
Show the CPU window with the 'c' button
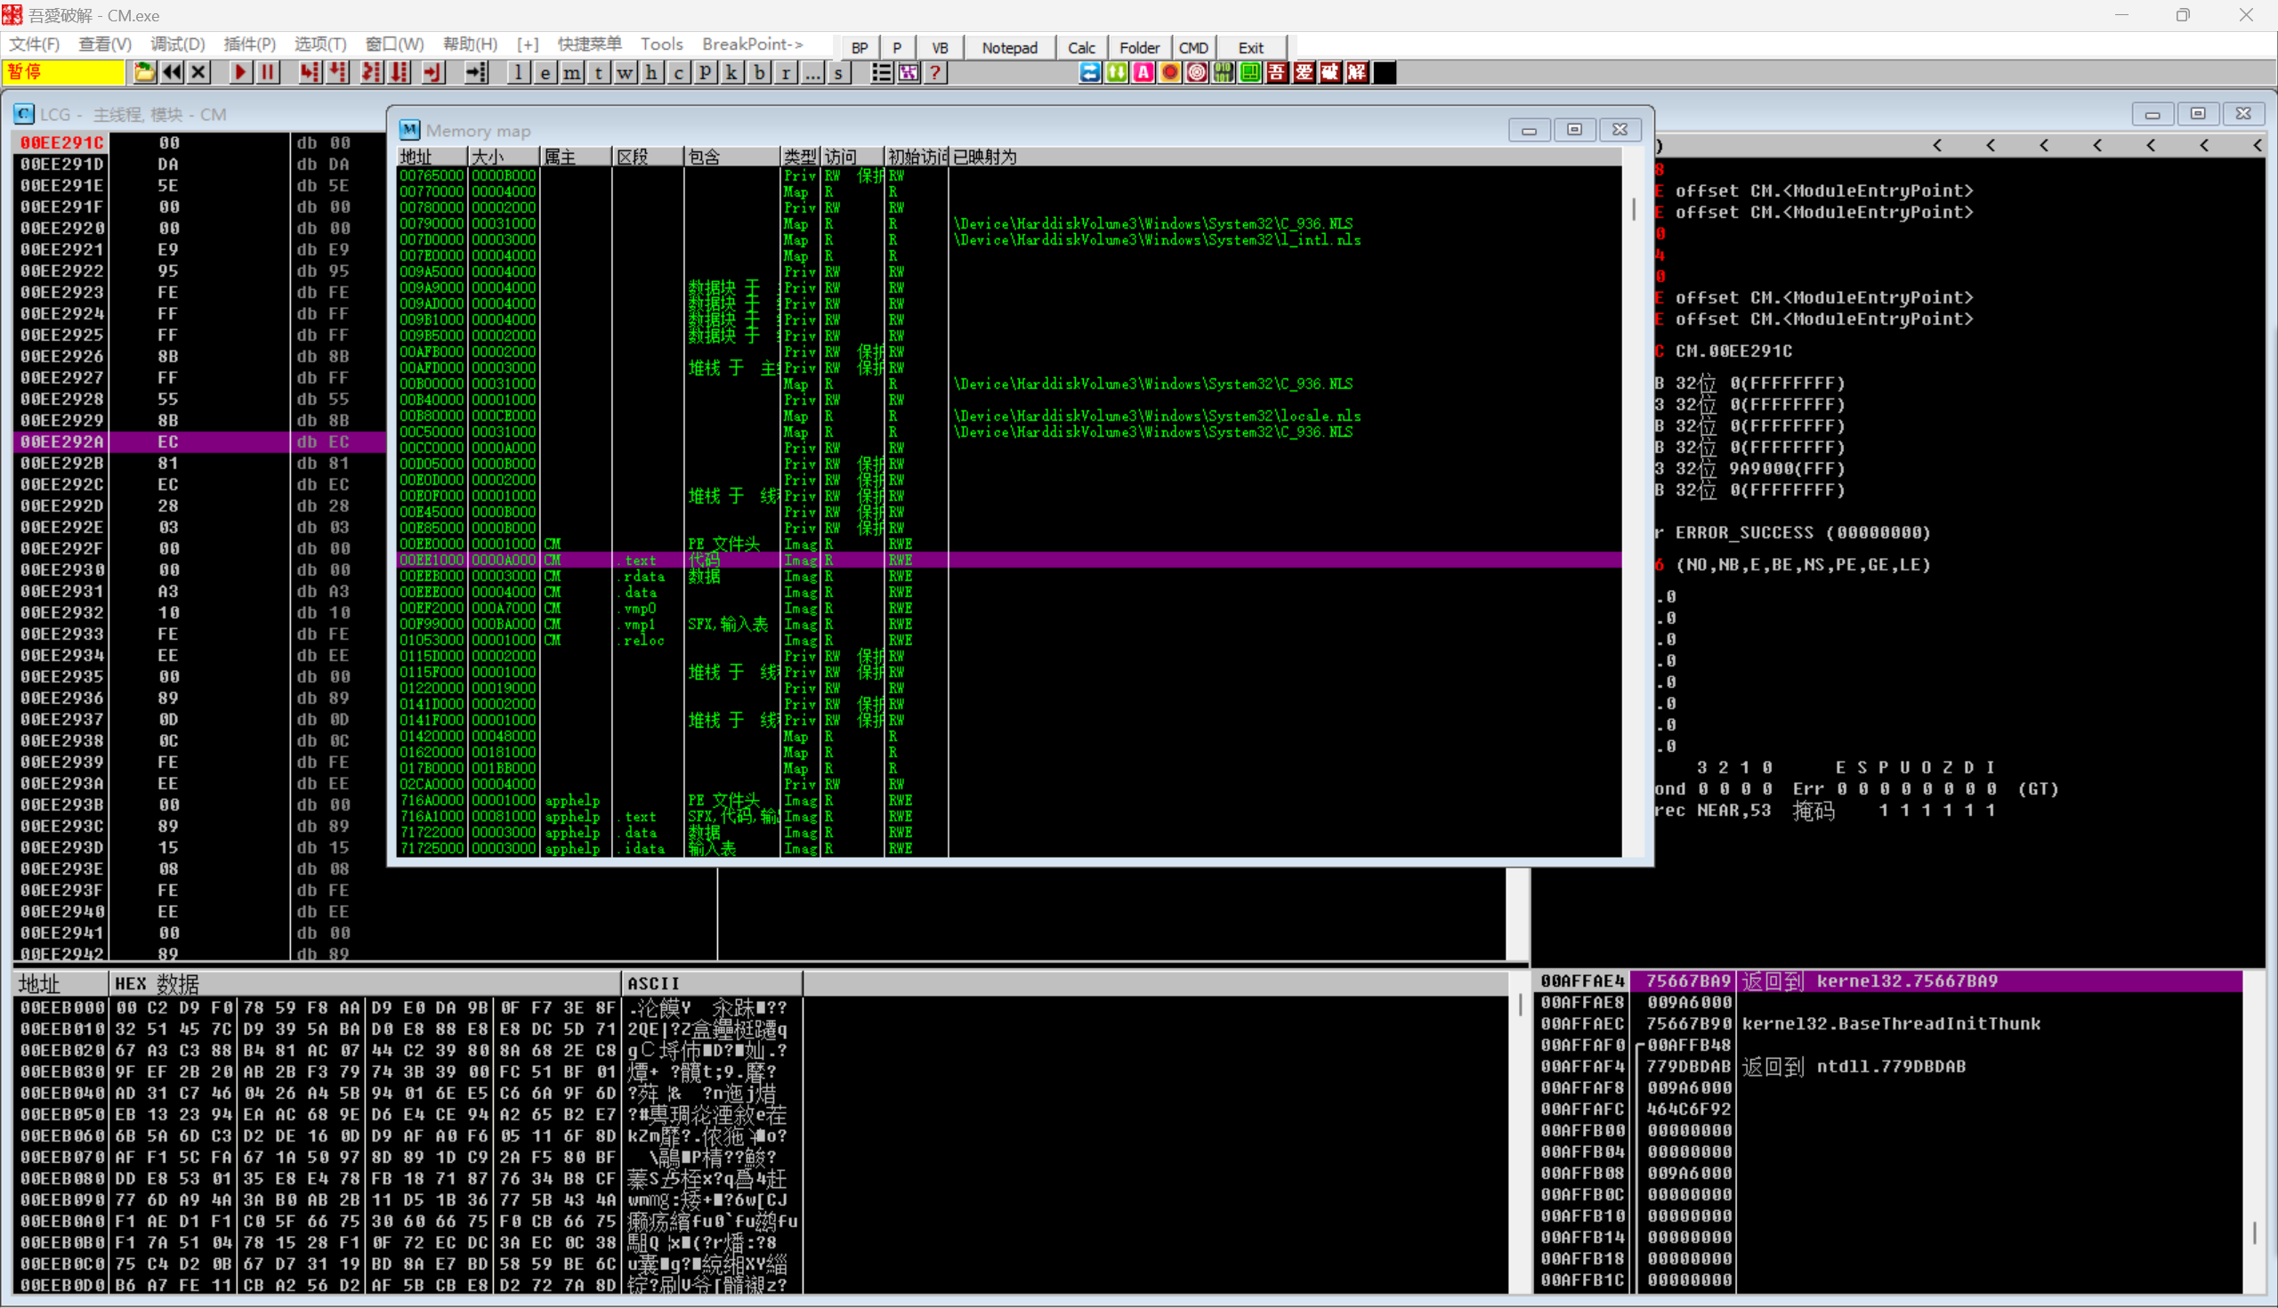tap(679, 73)
